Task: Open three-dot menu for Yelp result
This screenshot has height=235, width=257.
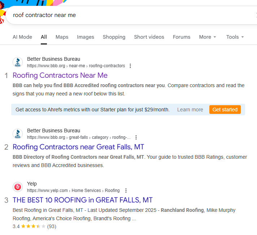Action: [126, 191]
